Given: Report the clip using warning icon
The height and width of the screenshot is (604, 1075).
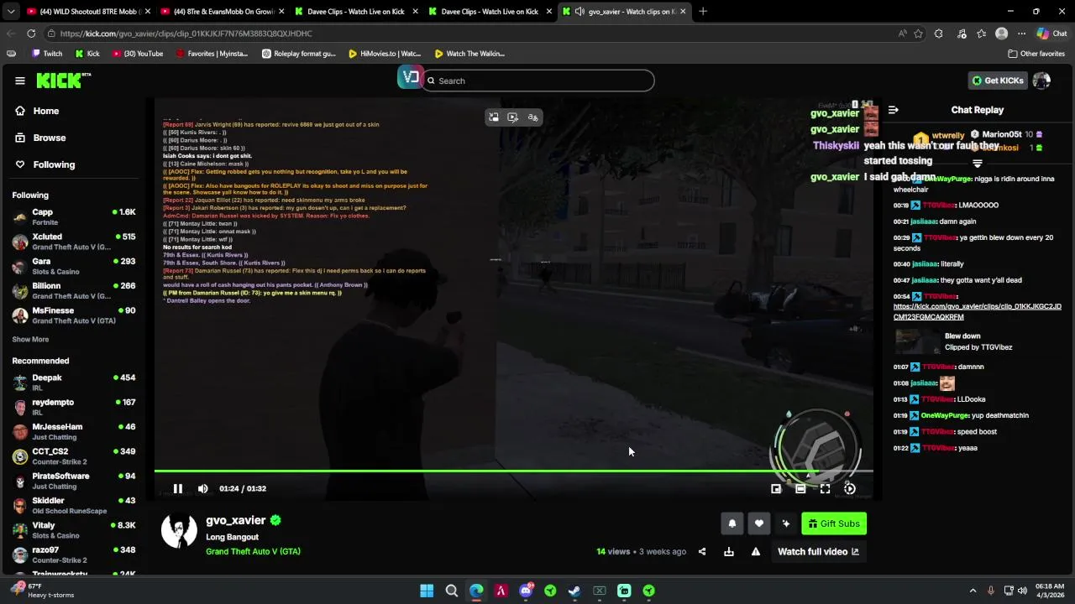Looking at the screenshot, I should [756, 551].
